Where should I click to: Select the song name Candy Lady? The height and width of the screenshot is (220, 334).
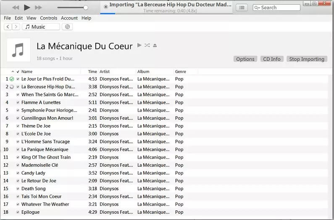33,173
